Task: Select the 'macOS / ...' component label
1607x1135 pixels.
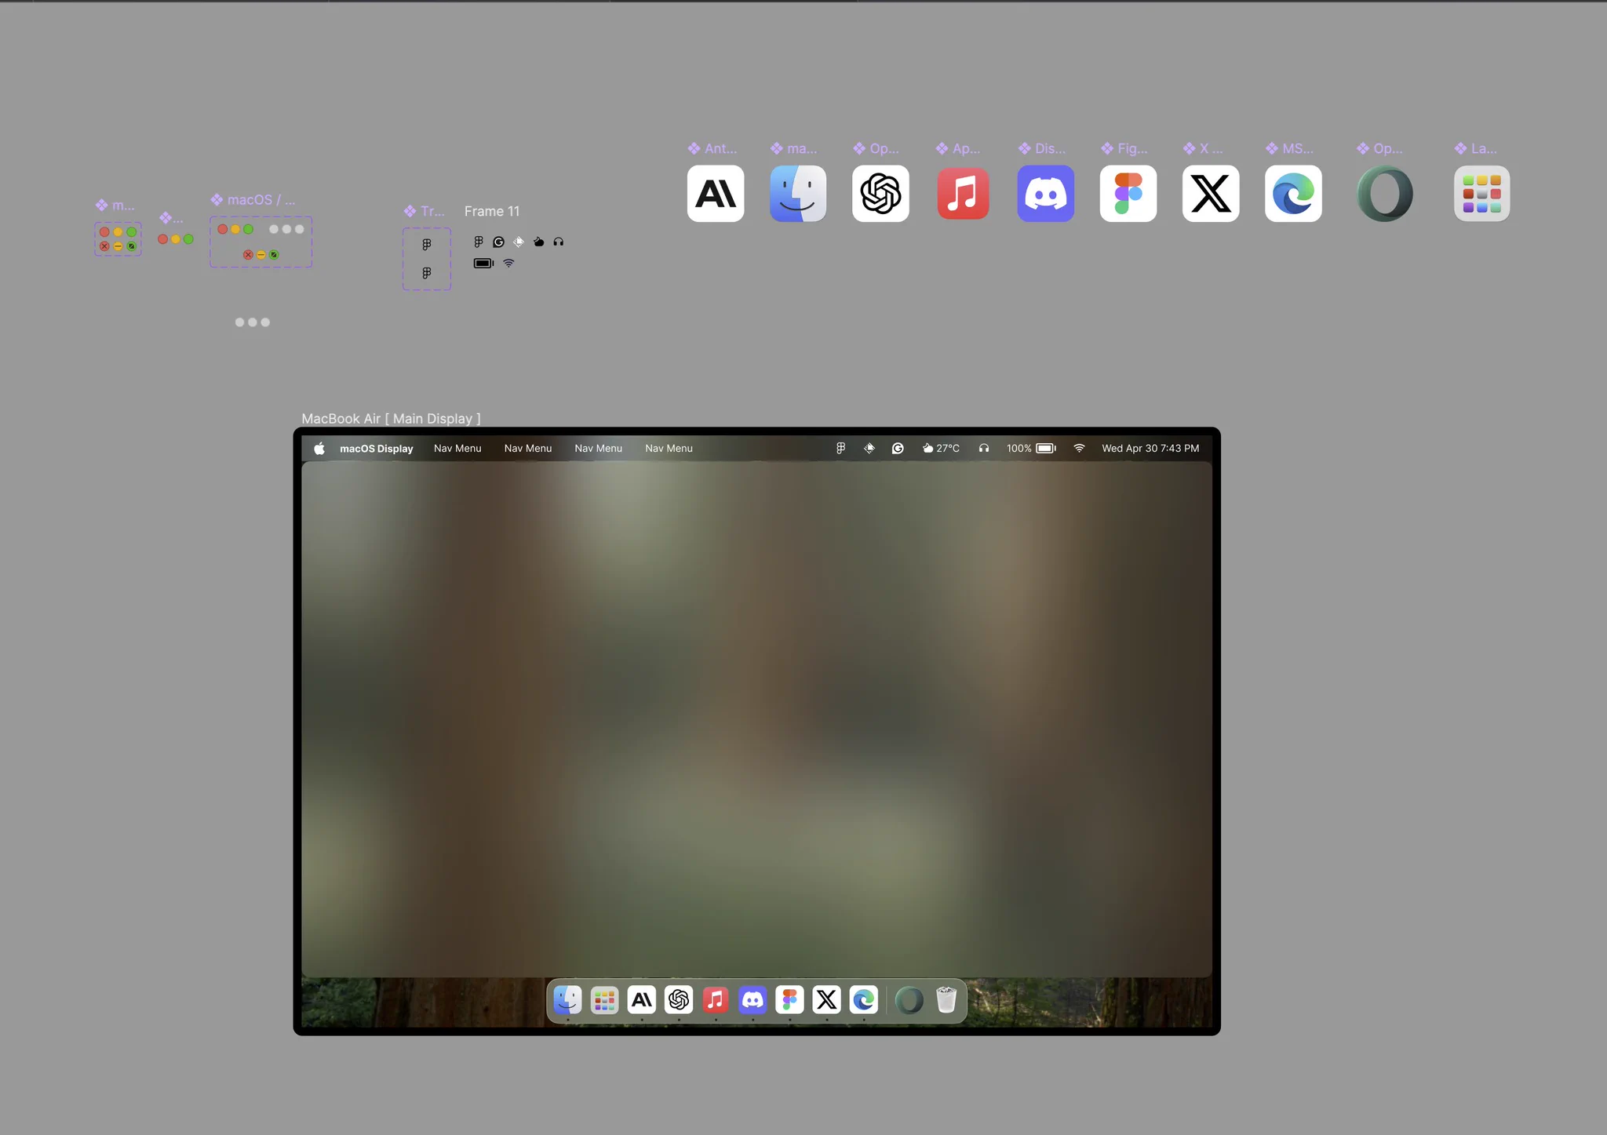Action: coord(253,200)
